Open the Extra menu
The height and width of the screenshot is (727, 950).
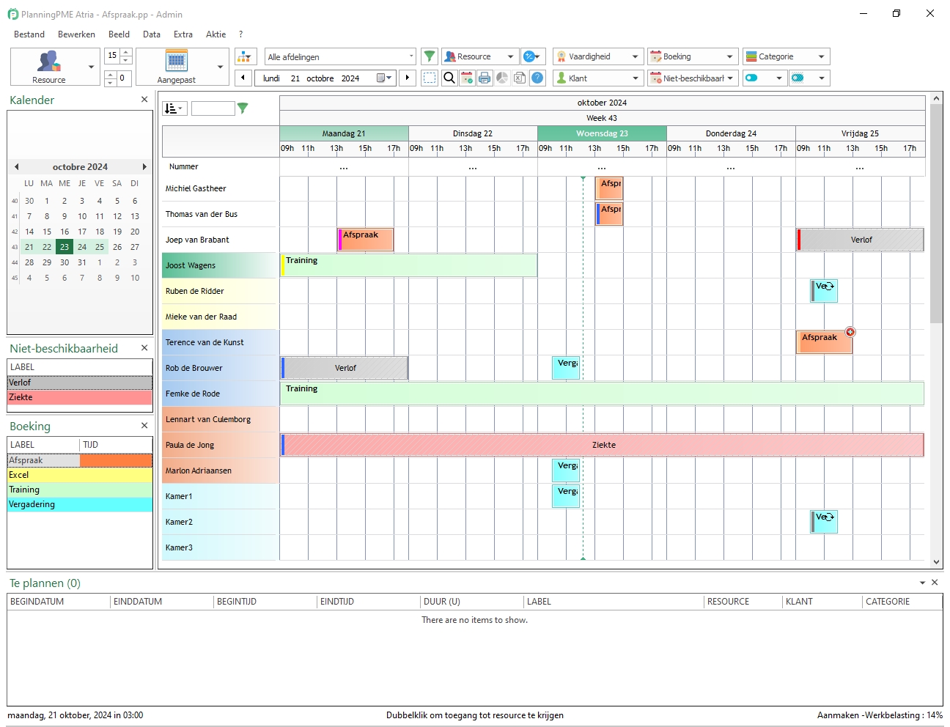tap(183, 34)
